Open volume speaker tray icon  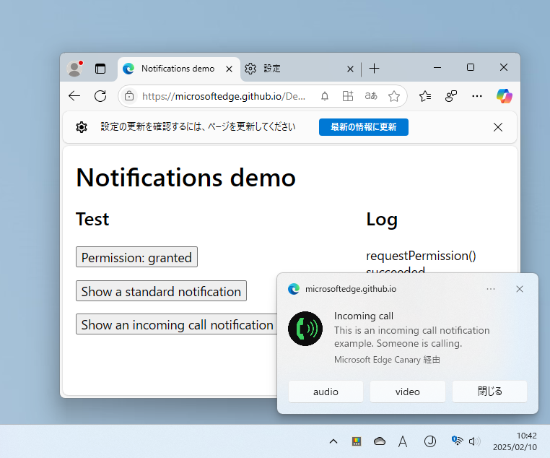pyautogui.click(x=475, y=441)
